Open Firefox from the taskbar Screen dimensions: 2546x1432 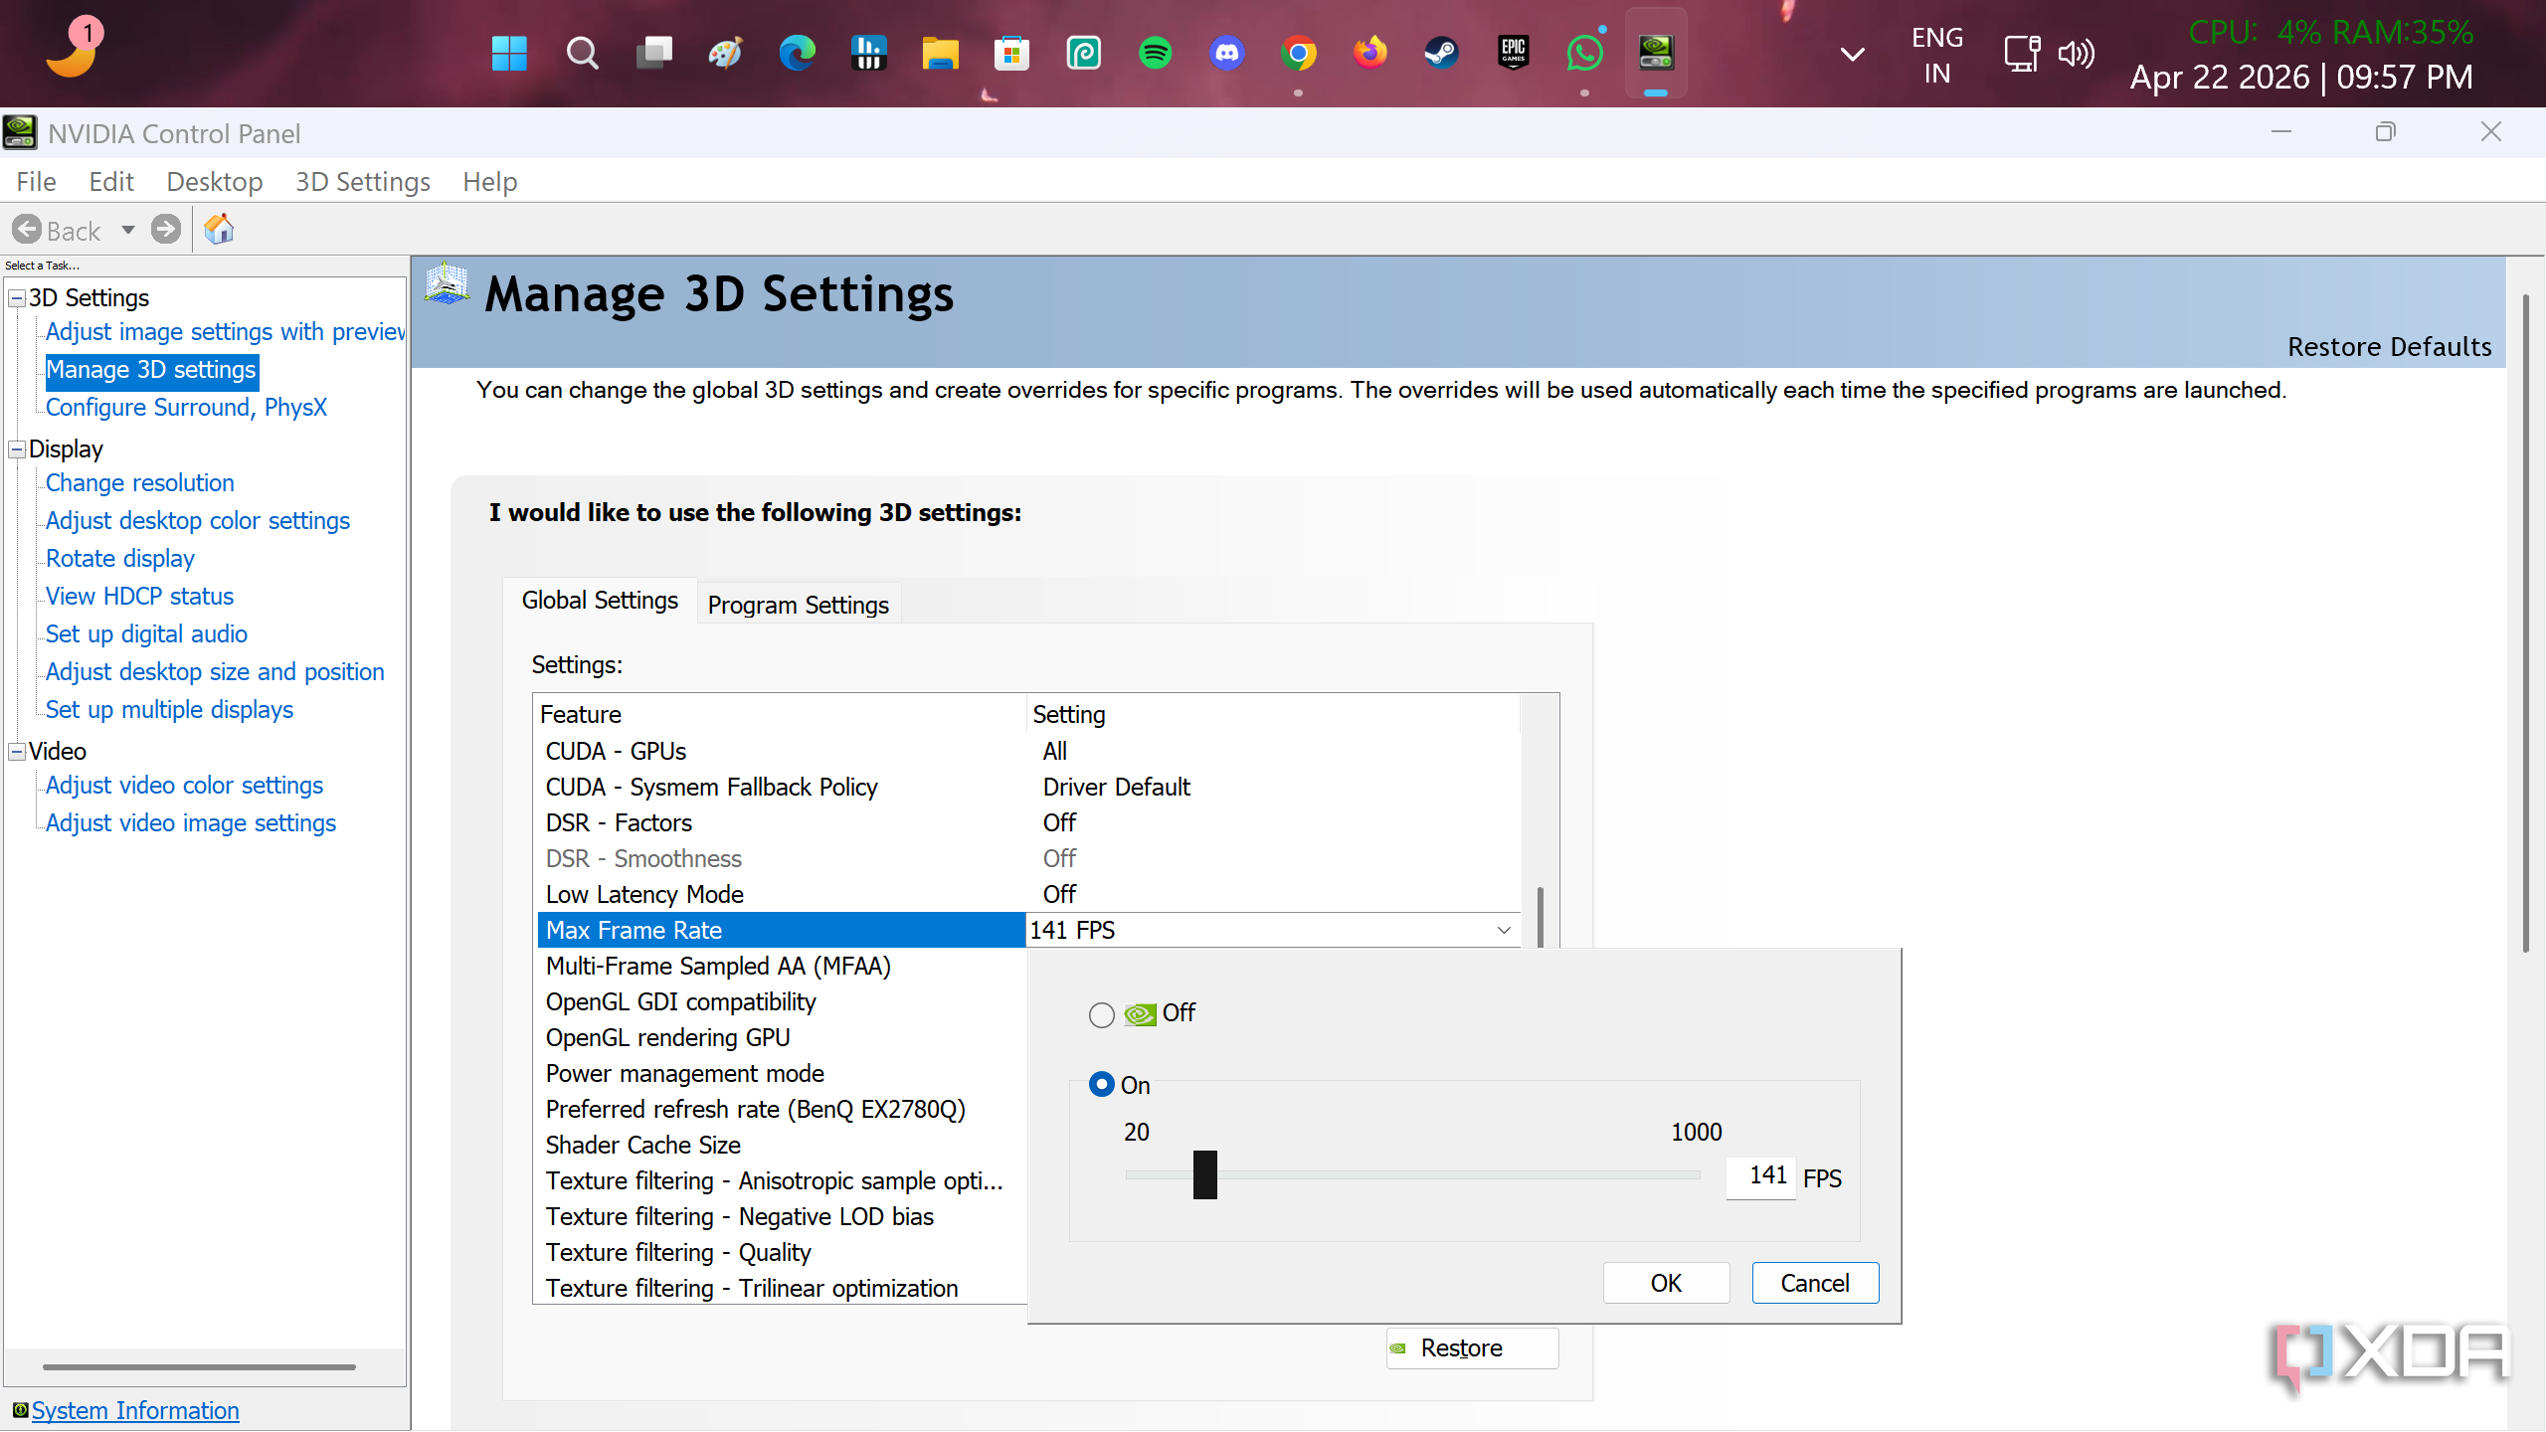[x=1369, y=53]
